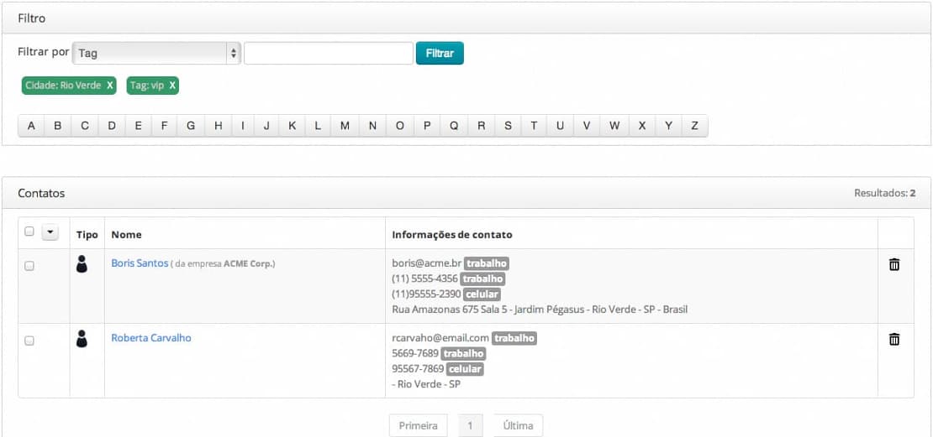Viewport: 933px width, 437px height.
Task: Click person icon in Boris Santos row
Action: coord(82,264)
